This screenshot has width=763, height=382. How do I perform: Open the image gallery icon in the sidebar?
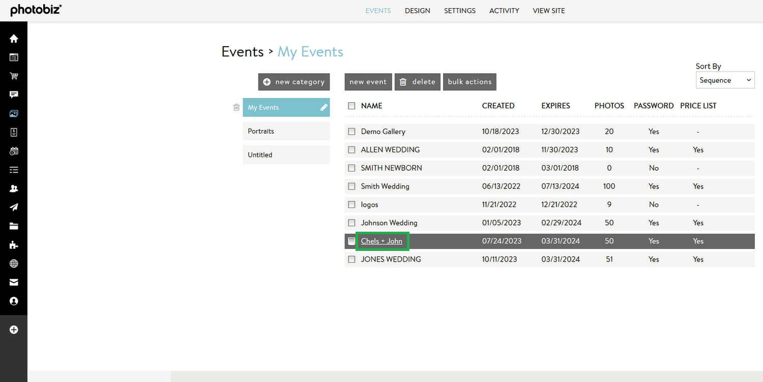(14, 113)
